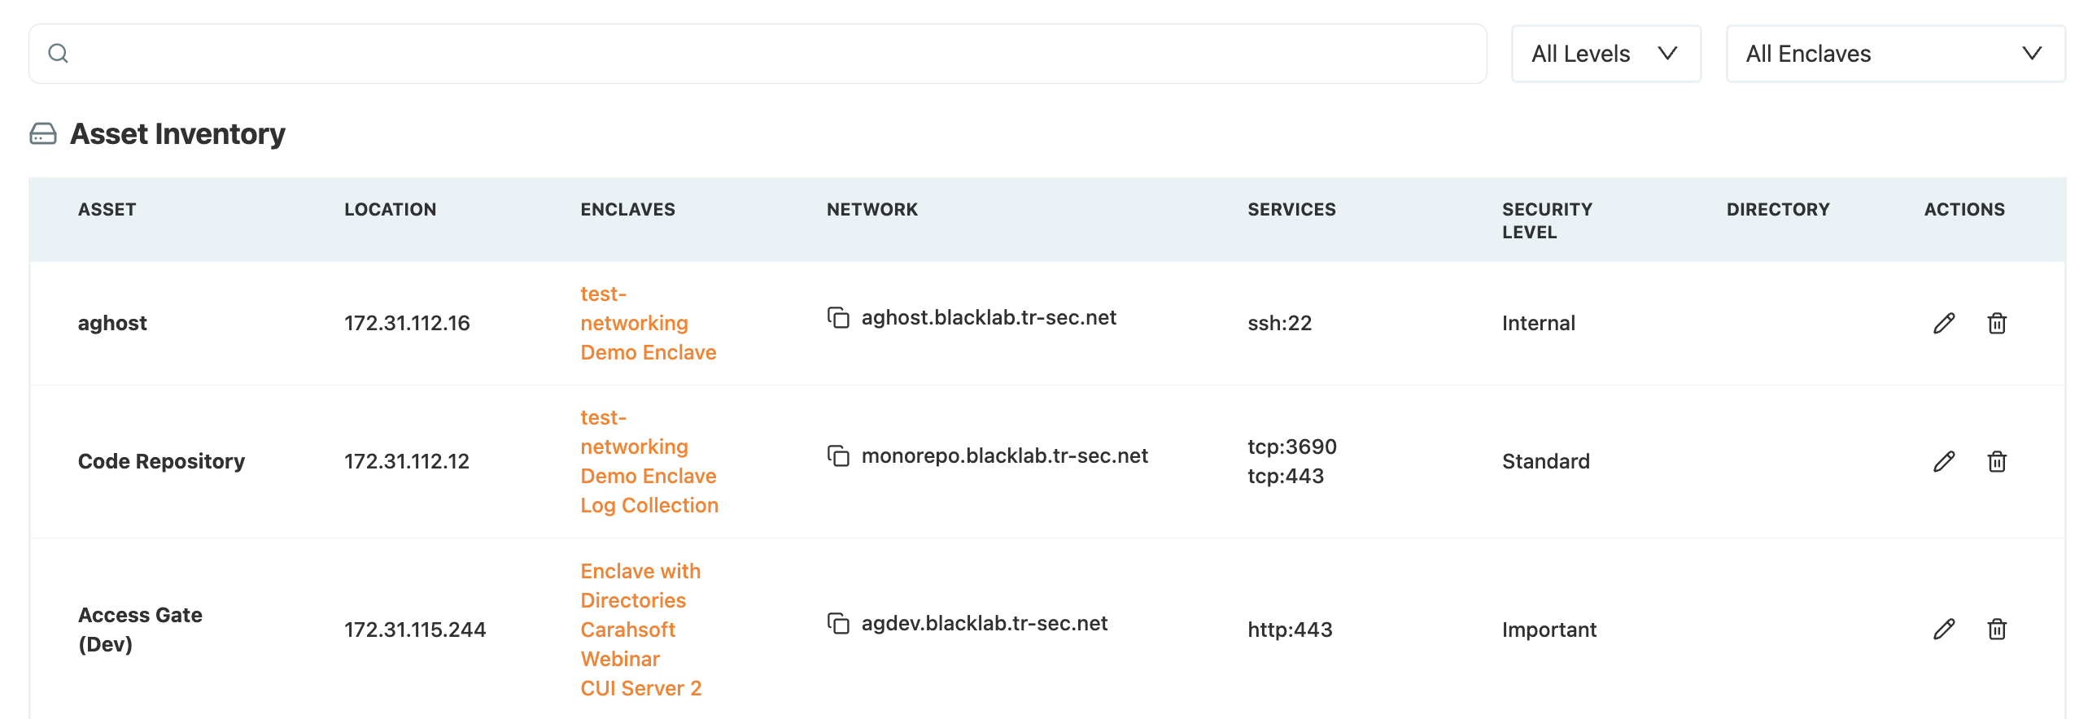The height and width of the screenshot is (719, 2088).
Task: Delete the Access Gate (Dev) asset
Action: (x=1997, y=629)
